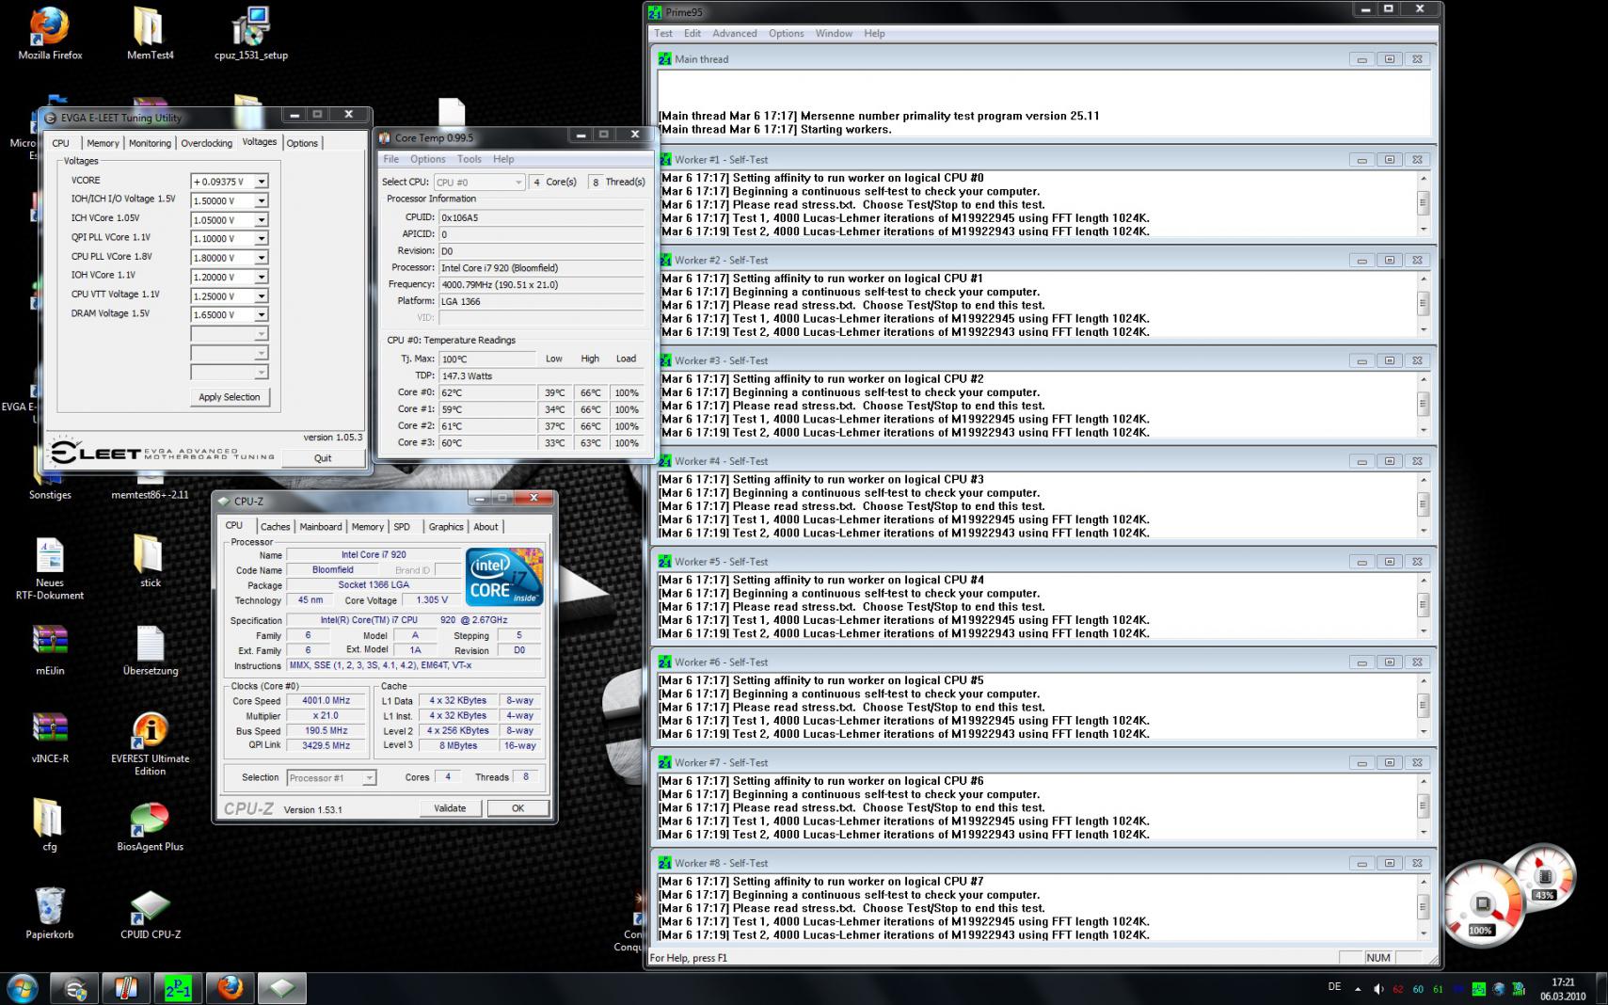This screenshot has width=1608, height=1005.
Task: Click the DE language indicator
Action: pyautogui.click(x=1334, y=987)
